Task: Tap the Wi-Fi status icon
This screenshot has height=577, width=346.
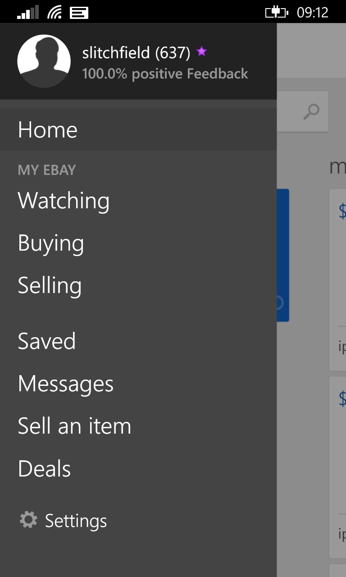Action: (x=55, y=12)
